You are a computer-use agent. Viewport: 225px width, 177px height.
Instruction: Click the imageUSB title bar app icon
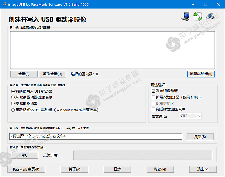[x=5, y=4]
